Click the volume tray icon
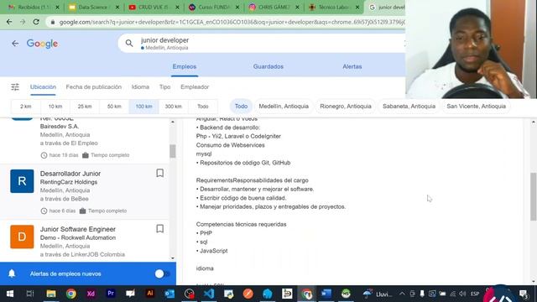537x302 pixels. coord(462,294)
